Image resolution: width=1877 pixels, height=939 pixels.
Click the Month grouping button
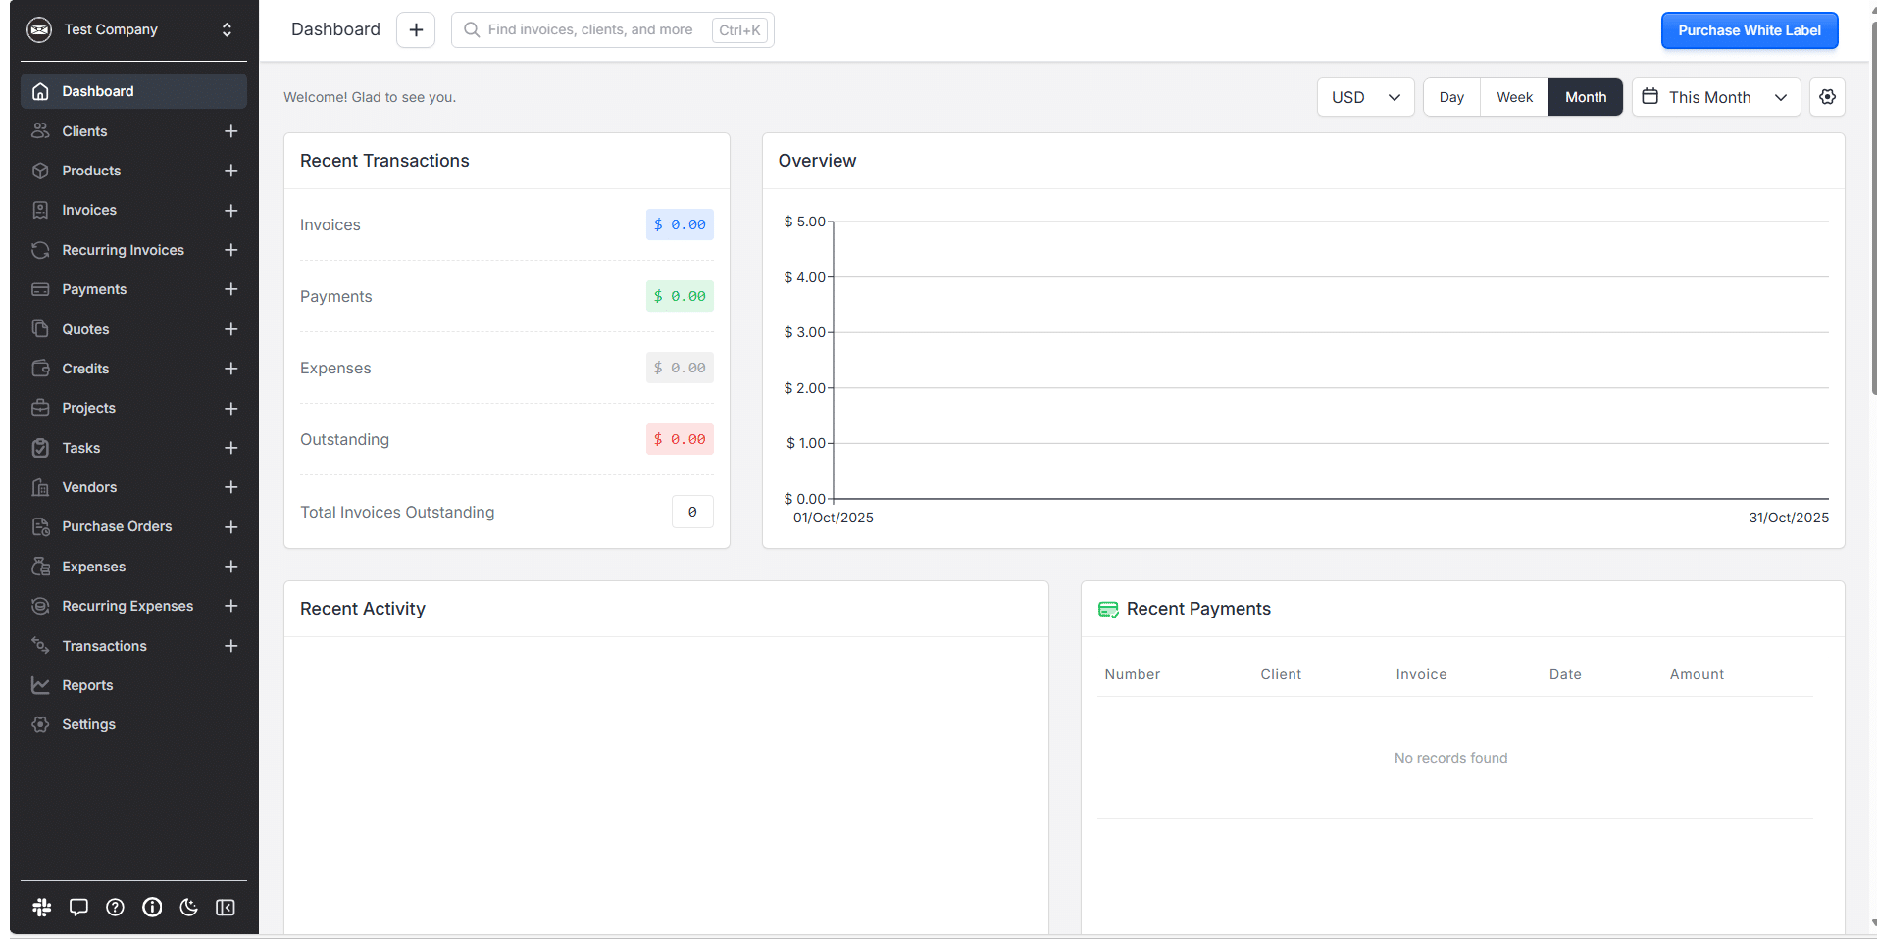coord(1585,97)
